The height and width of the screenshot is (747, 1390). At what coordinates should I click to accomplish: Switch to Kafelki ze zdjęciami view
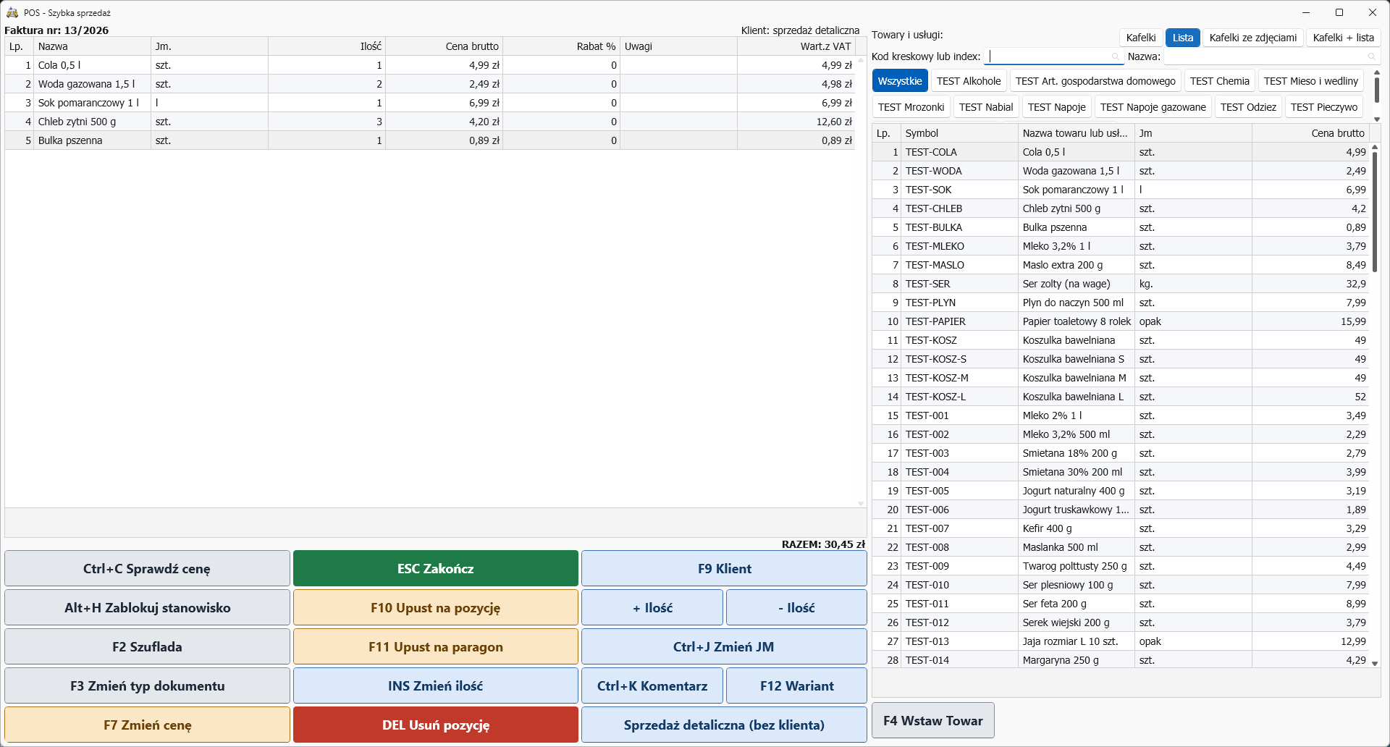coord(1253,38)
